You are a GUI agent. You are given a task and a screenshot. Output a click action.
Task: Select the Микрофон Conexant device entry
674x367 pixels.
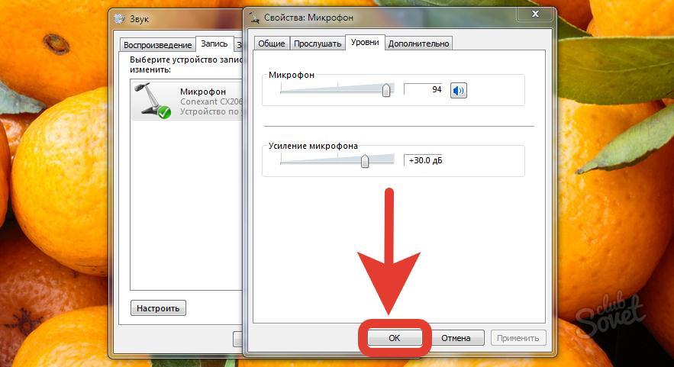click(188, 101)
